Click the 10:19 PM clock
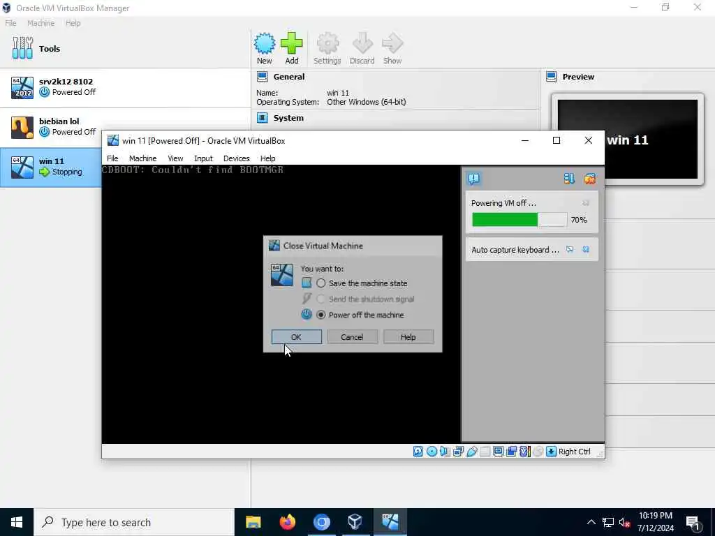715x536 pixels. pos(655,516)
